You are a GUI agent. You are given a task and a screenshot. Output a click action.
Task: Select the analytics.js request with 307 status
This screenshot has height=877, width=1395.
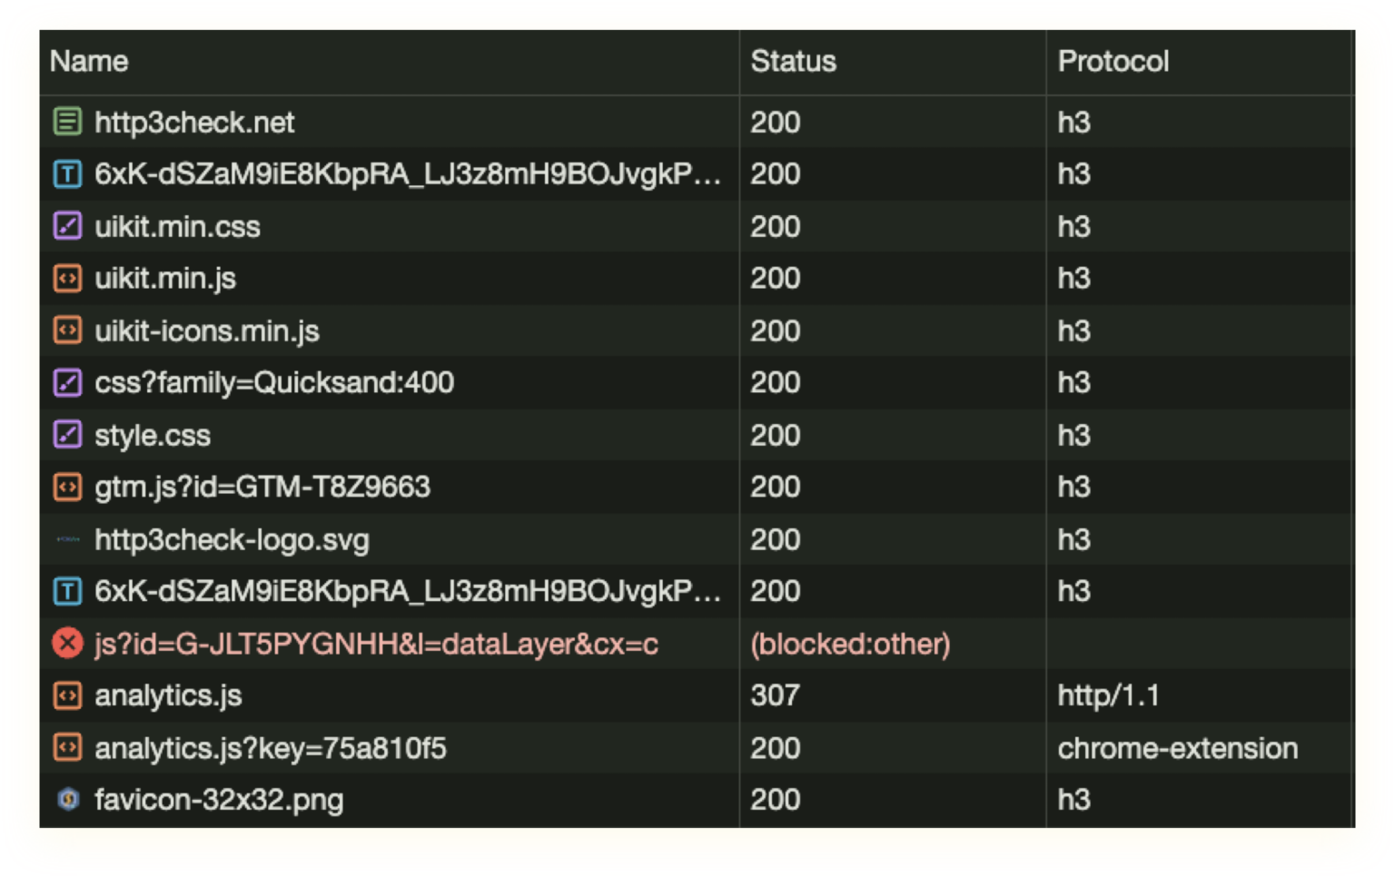tap(169, 695)
